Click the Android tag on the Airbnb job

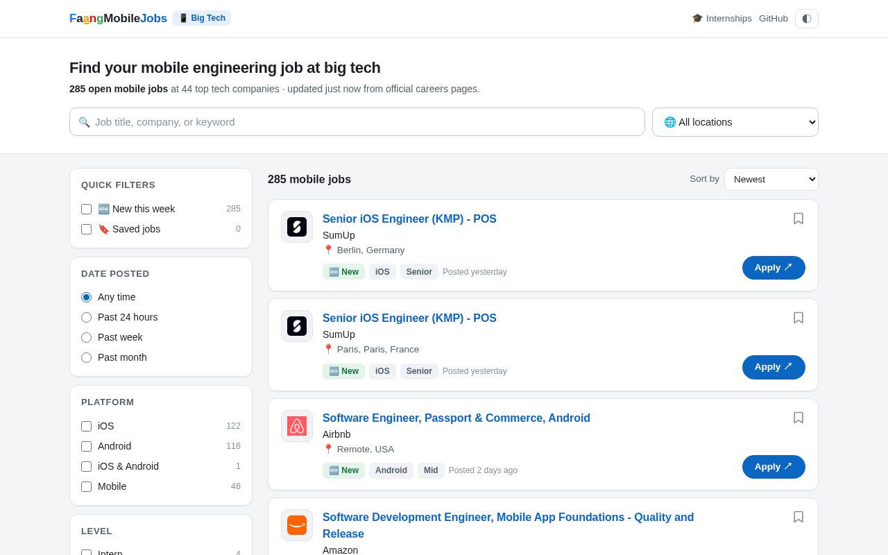(x=391, y=470)
